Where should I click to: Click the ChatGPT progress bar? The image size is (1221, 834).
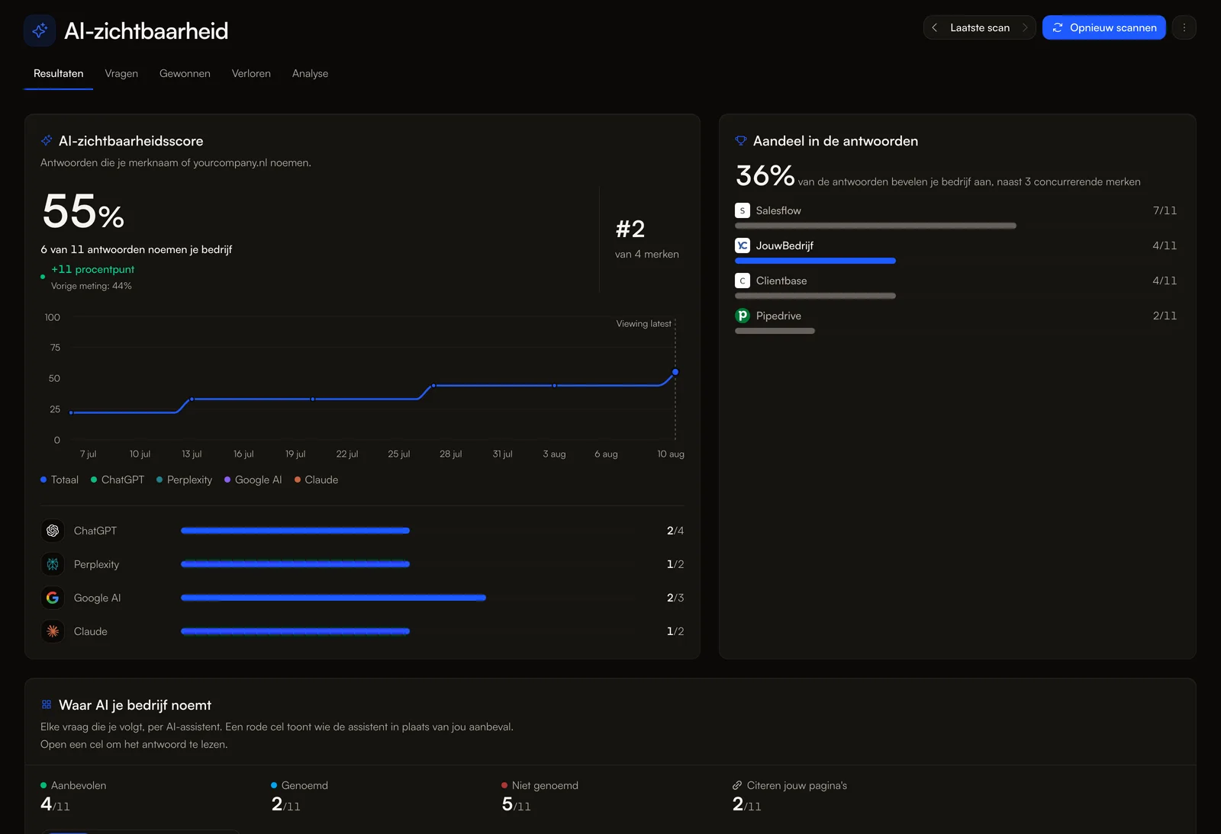click(295, 531)
